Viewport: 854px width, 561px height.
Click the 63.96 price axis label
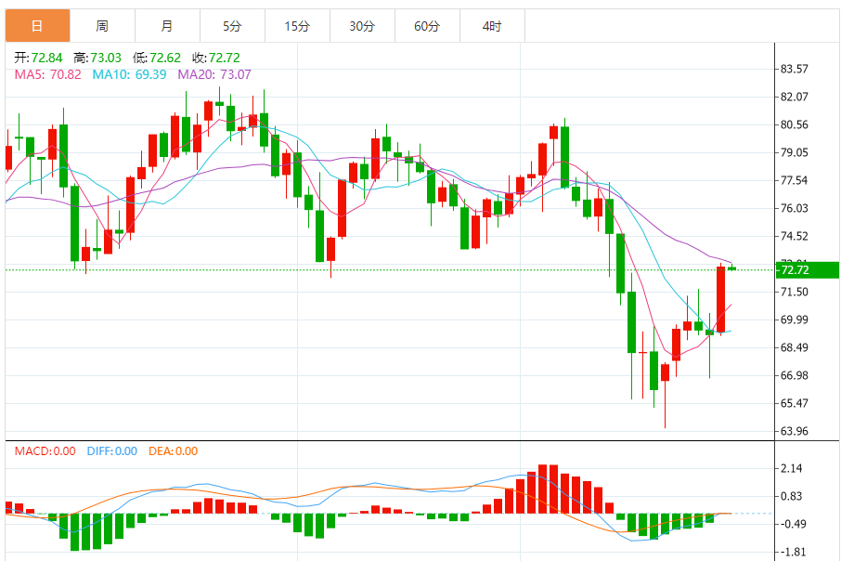pos(794,431)
